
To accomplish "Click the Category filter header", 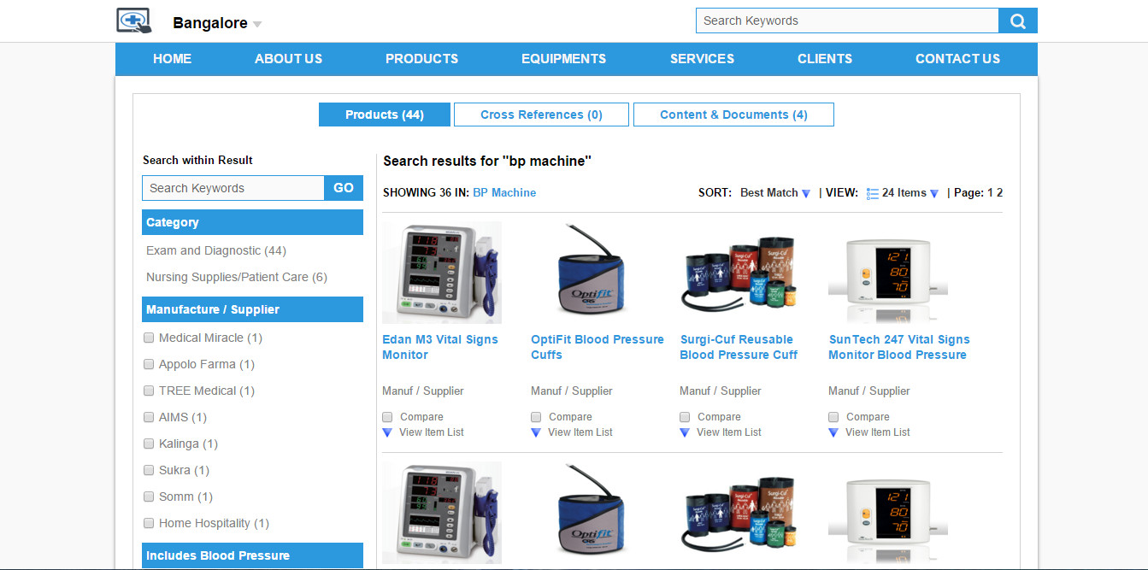I will [x=252, y=222].
